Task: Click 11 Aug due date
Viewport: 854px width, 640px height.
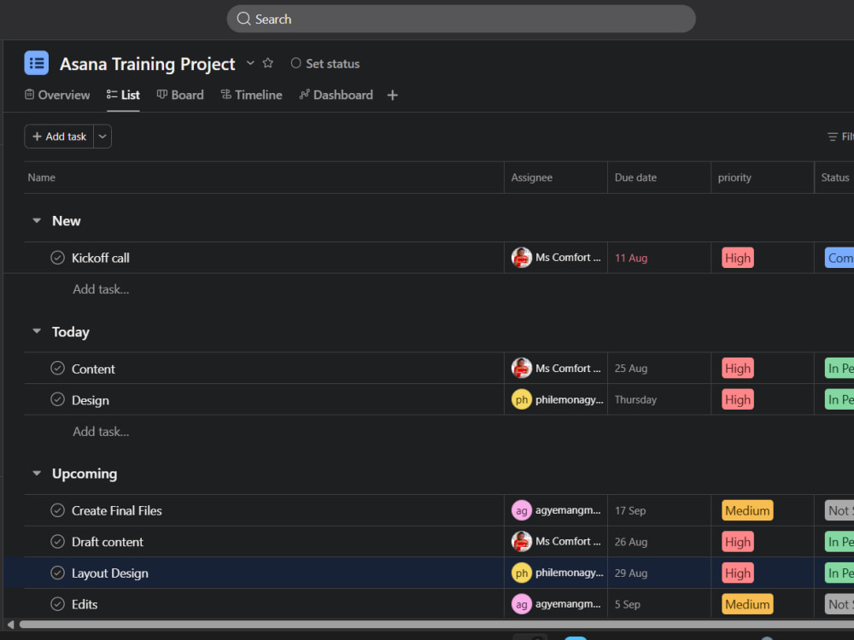Action: point(631,258)
